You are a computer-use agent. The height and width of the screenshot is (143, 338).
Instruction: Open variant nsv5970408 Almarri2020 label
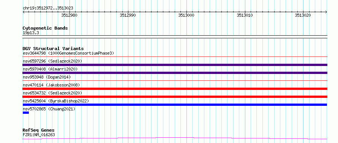(x=50, y=69)
